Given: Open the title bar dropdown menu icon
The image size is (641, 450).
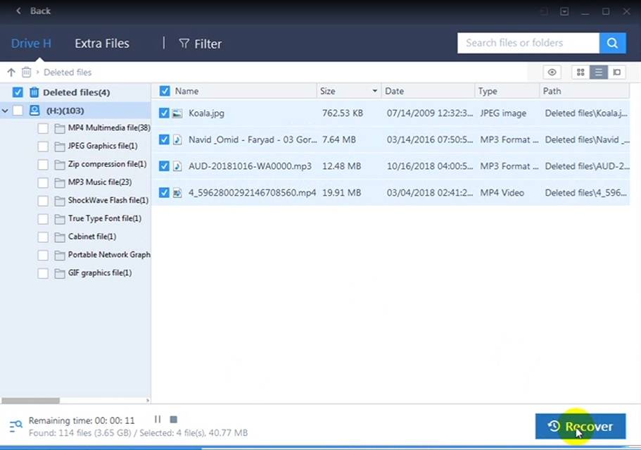Looking at the screenshot, I should 564,11.
